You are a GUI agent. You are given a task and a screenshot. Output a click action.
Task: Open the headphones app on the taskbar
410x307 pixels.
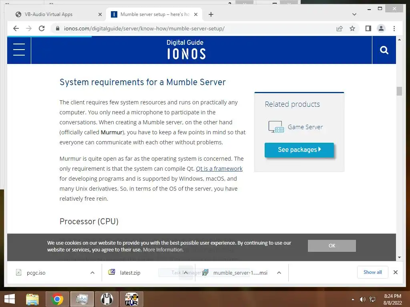pyautogui.click(x=107, y=299)
